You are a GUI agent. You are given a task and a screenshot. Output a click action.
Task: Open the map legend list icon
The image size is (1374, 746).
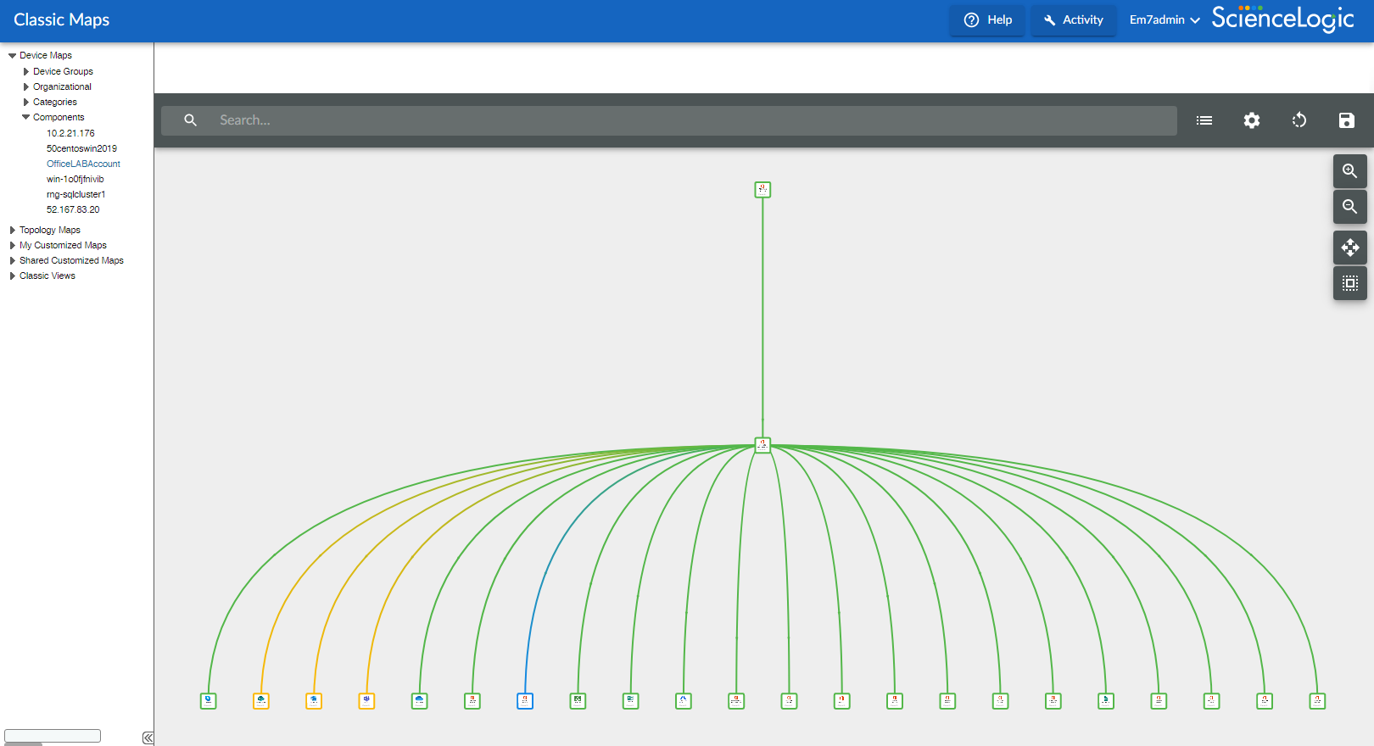coord(1204,120)
